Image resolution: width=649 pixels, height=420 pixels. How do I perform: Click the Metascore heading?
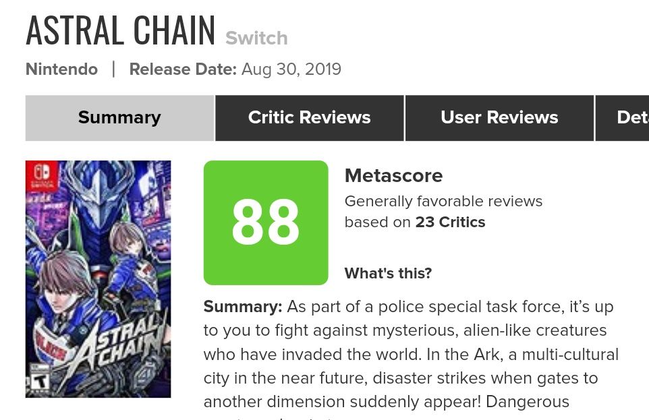[x=393, y=176]
